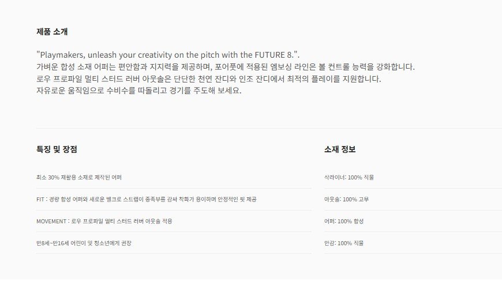Click the word MOVEMENT label
The image size is (502, 281).
(x=51, y=221)
